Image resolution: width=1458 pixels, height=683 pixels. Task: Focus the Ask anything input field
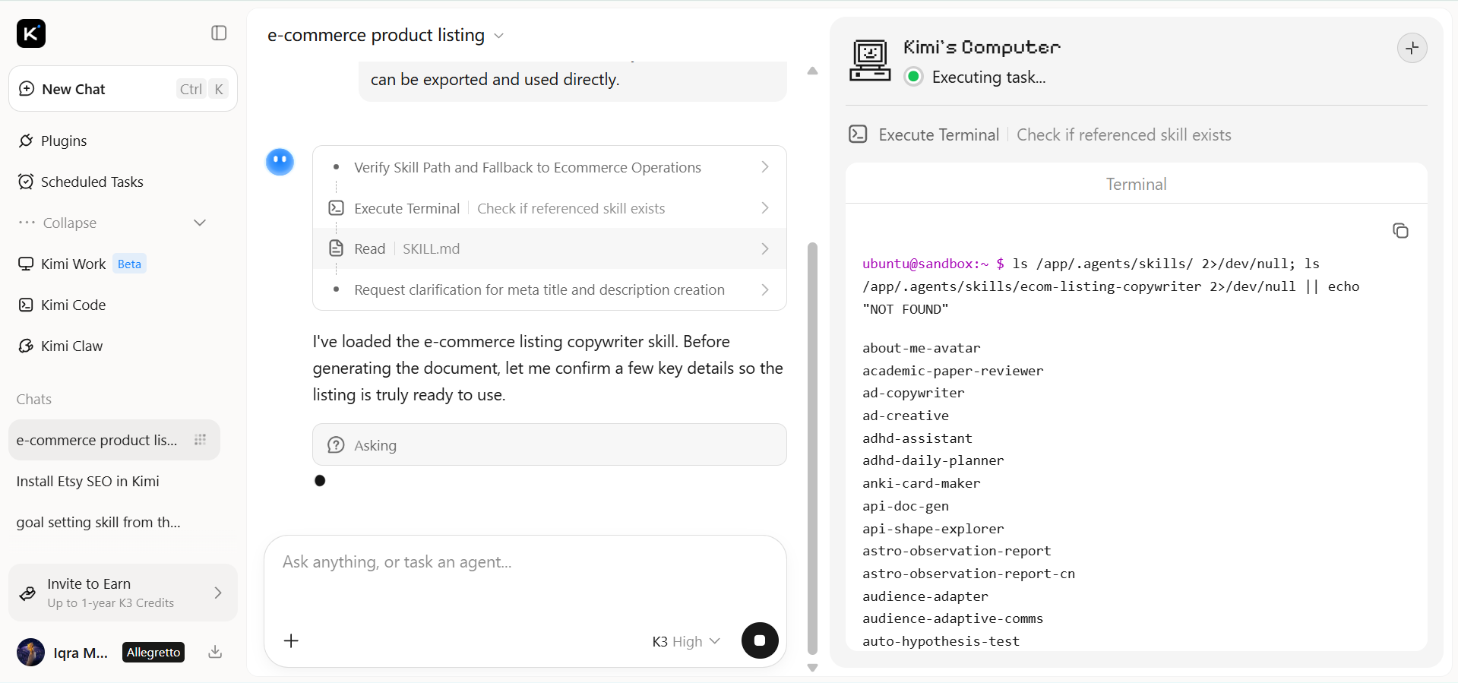[x=525, y=562]
